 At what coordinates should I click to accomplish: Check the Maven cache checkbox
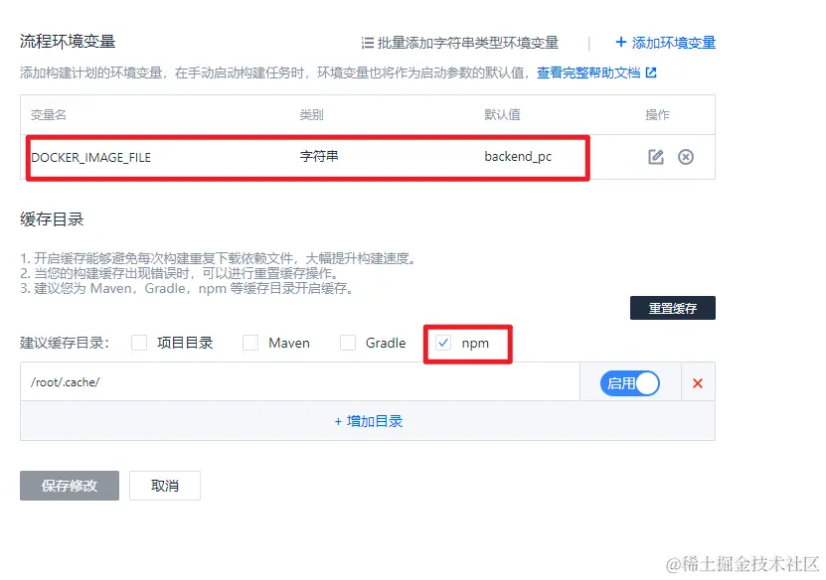250,343
